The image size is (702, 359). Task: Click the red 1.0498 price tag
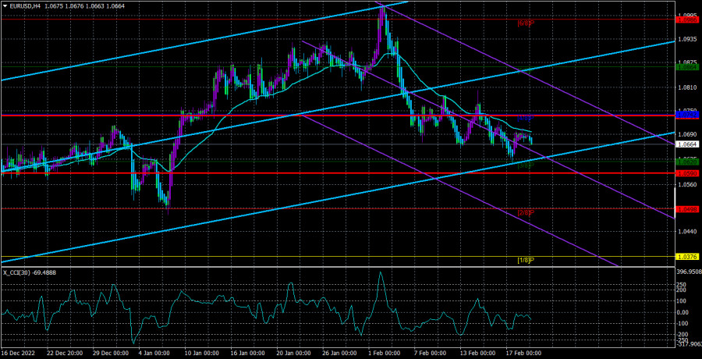point(687,209)
